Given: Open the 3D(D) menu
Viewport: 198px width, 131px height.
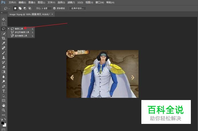Looking at the screenshot, I should [80, 3].
